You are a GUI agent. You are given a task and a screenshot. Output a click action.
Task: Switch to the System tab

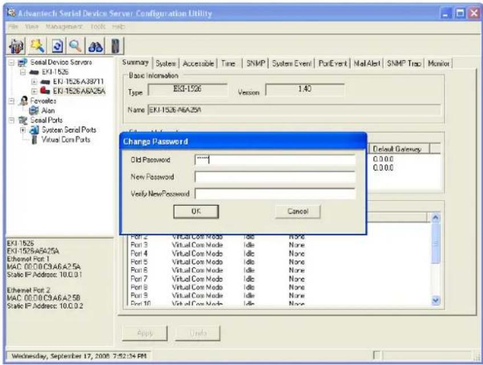166,63
